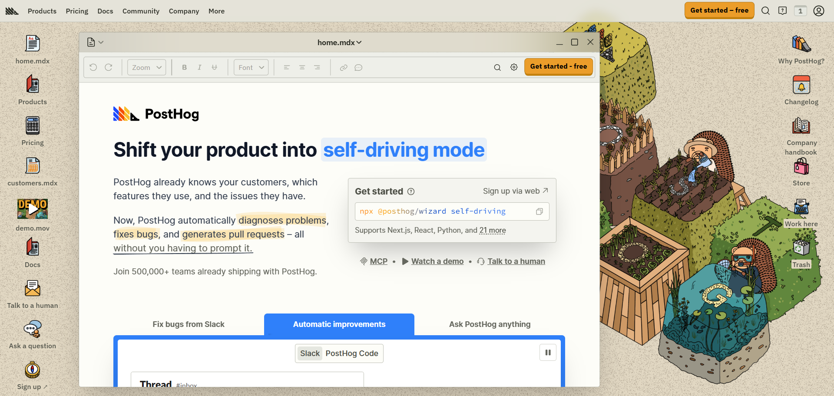Align text left

point(287,67)
